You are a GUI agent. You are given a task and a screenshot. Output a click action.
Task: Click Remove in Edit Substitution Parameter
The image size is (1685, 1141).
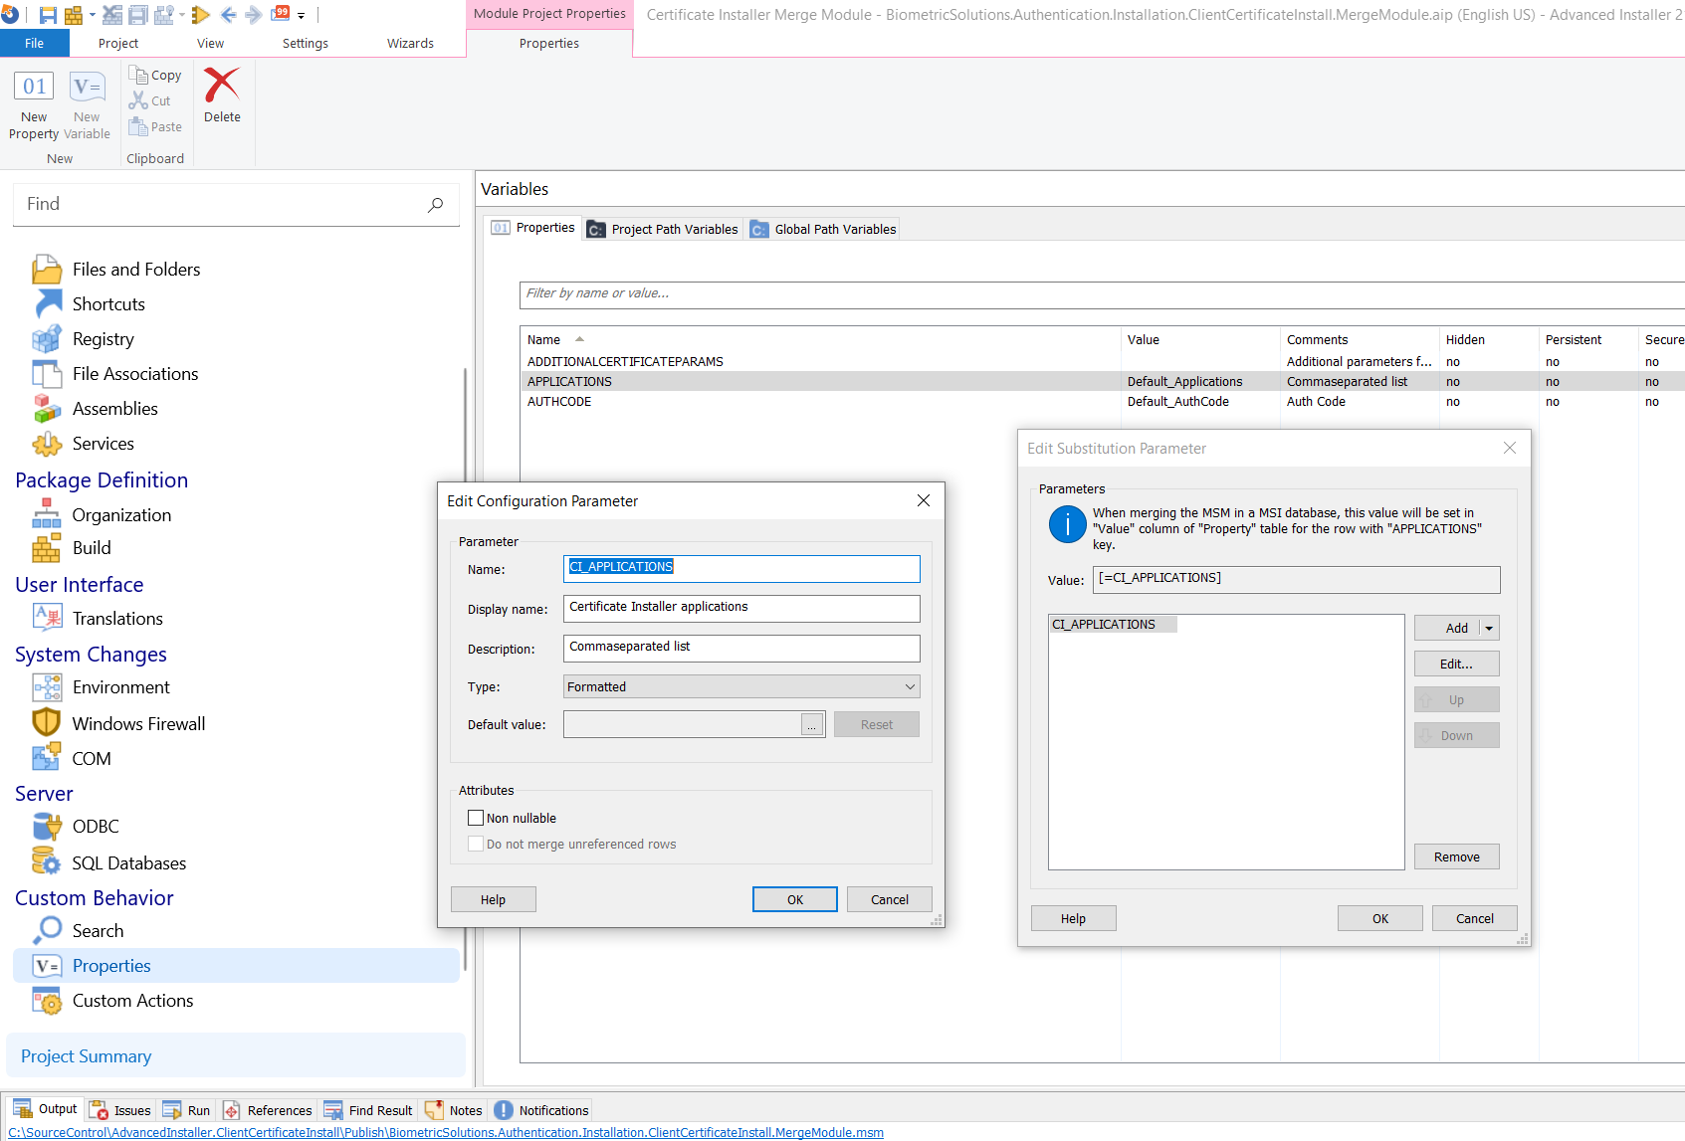click(x=1456, y=856)
